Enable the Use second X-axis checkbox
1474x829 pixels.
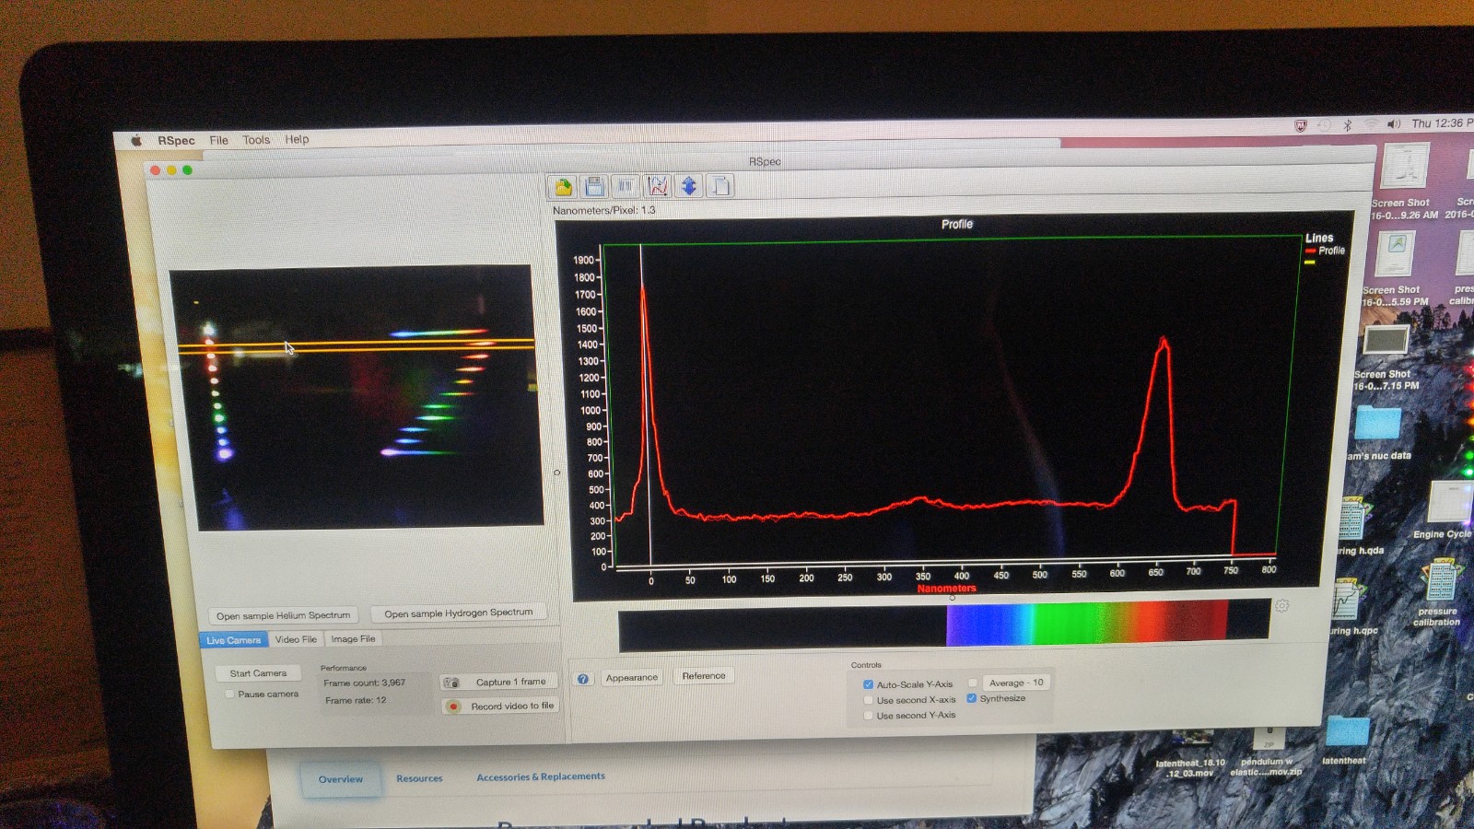[x=867, y=699]
